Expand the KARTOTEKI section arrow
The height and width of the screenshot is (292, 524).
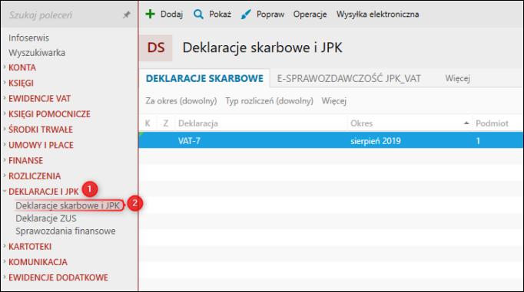[x=5, y=246]
